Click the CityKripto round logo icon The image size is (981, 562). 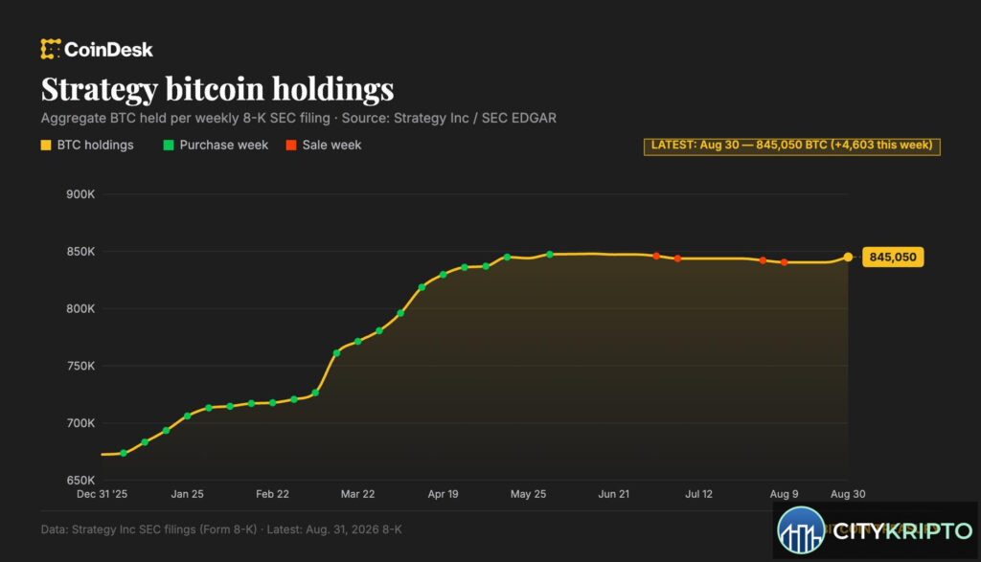coord(801,530)
